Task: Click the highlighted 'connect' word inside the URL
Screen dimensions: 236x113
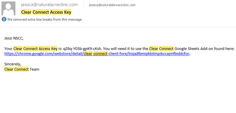Action: tap(100, 53)
